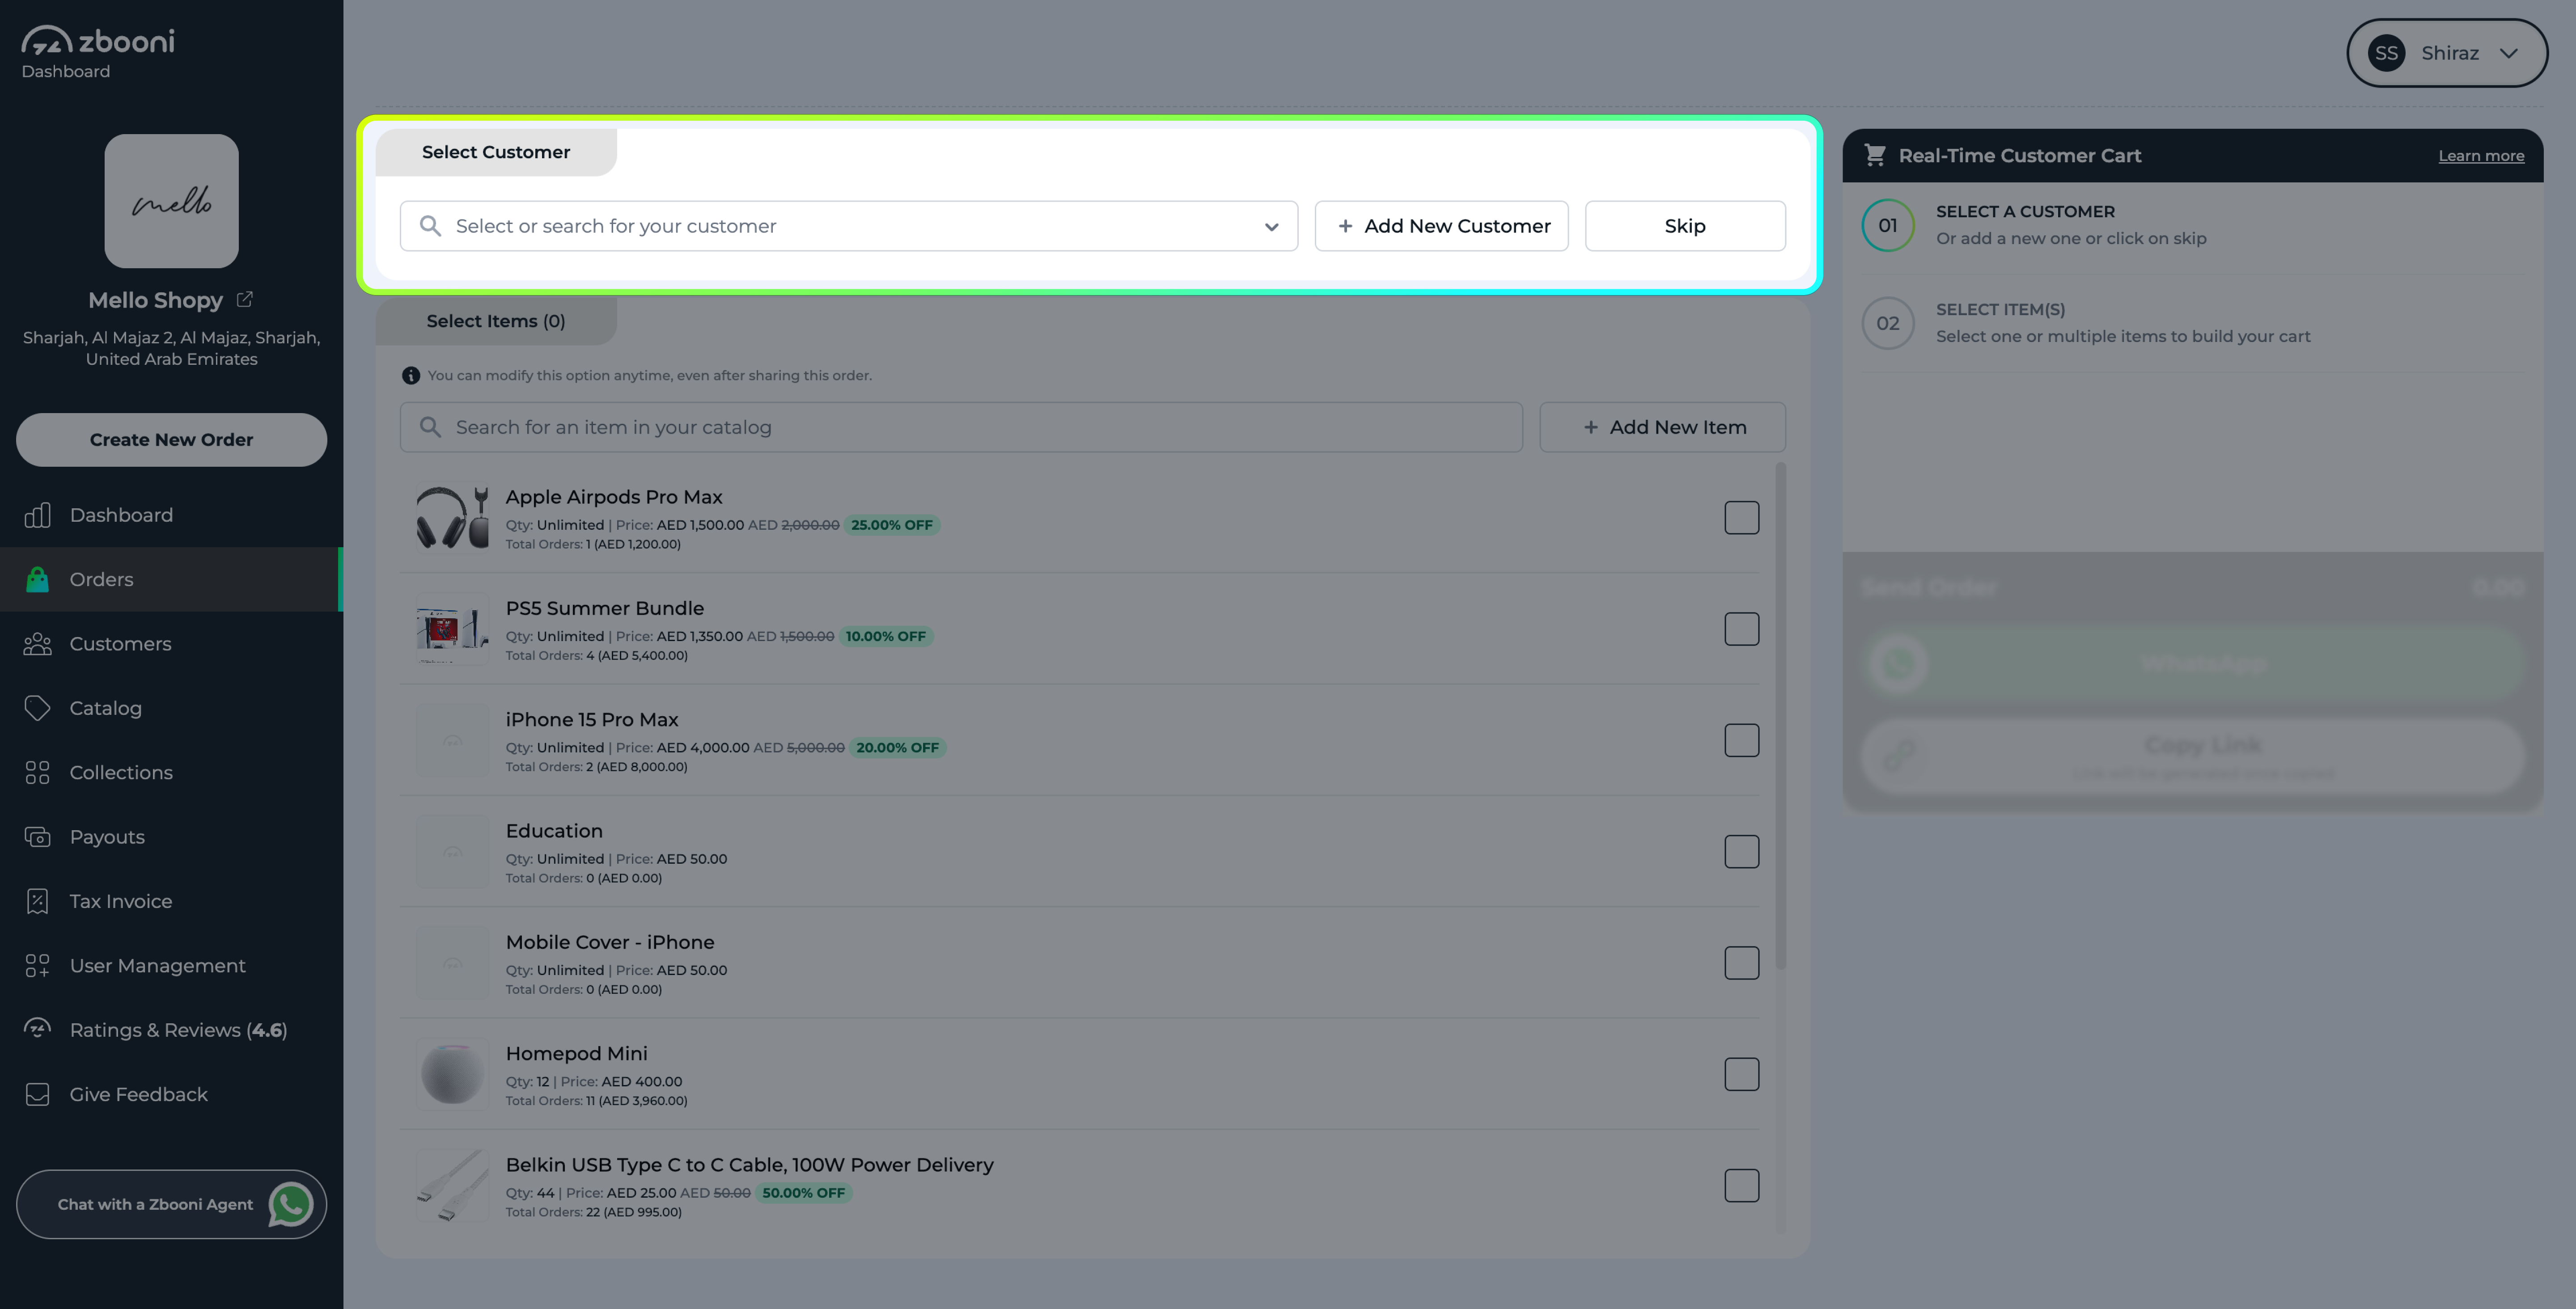Click the Tax Invoice receipt icon
Viewport: 2576px width, 1309px height.
pyautogui.click(x=37, y=901)
